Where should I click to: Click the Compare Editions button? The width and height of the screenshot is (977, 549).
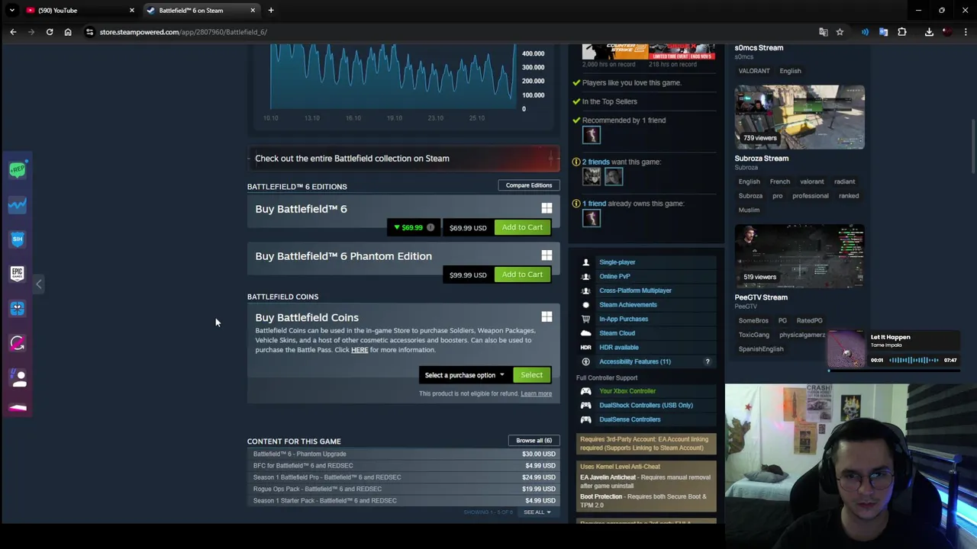coord(528,185)
